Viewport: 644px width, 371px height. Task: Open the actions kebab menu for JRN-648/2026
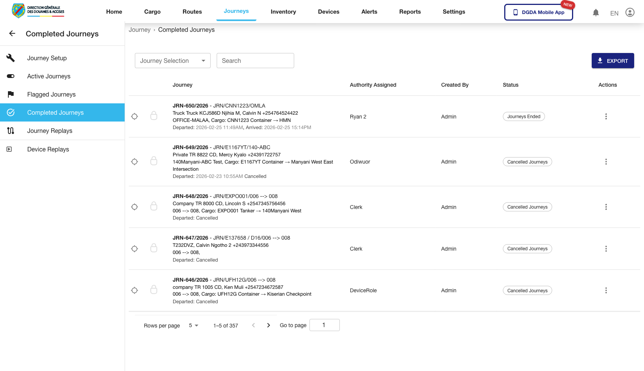point(606,207)
